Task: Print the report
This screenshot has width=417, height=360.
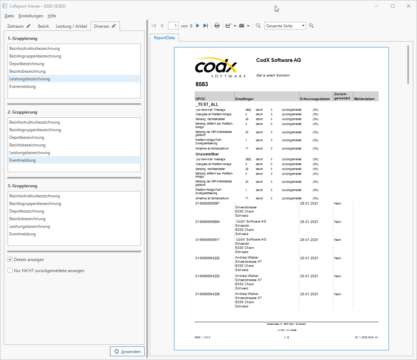Action: tap(217, 25)
